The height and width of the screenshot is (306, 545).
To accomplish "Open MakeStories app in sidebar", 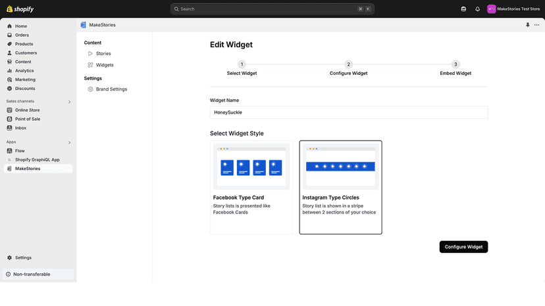I will click(x=38, y=169).
